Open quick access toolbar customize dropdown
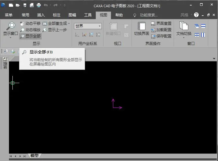 coord(65,5)
